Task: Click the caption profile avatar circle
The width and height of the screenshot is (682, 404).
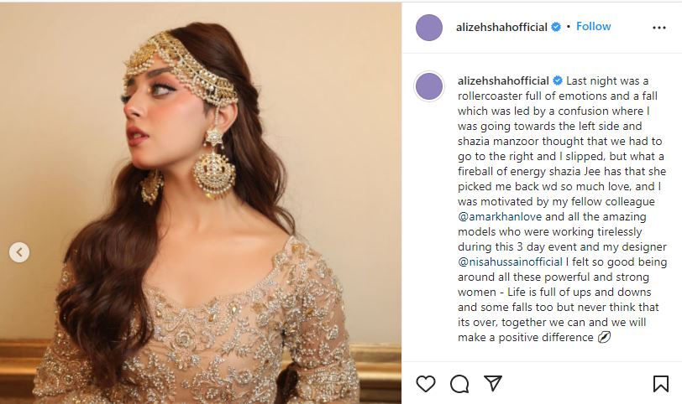Action: 429,86
